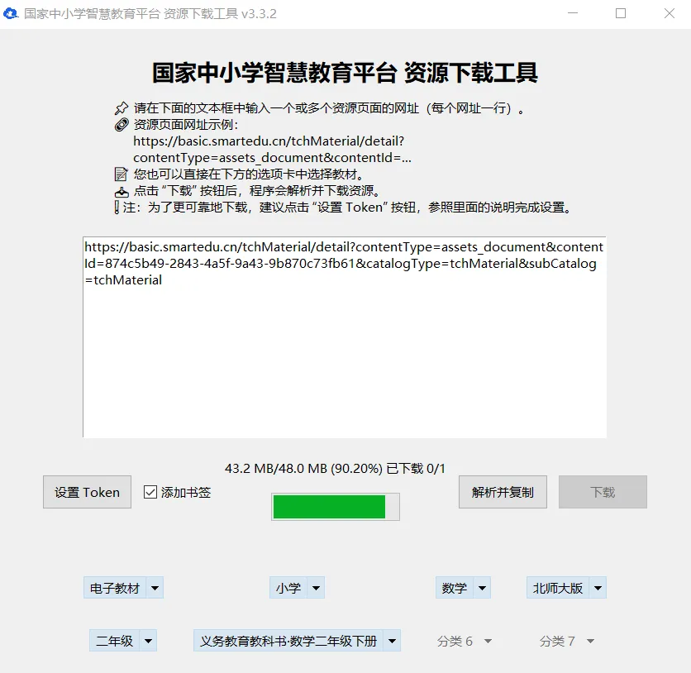The width and height of the screenshot is (691, 673).
Task: Click inside the URL input text box
Action: [x=345, y=337]
